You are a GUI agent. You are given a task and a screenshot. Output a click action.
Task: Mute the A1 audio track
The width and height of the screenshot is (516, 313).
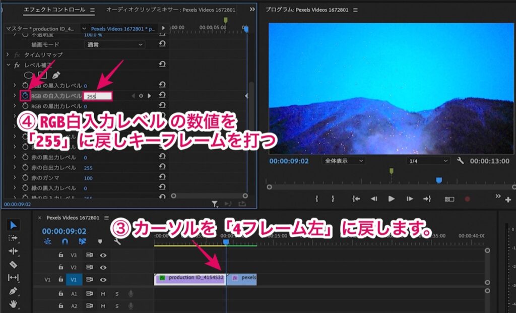pyautogui.click(x=103, y=293)
